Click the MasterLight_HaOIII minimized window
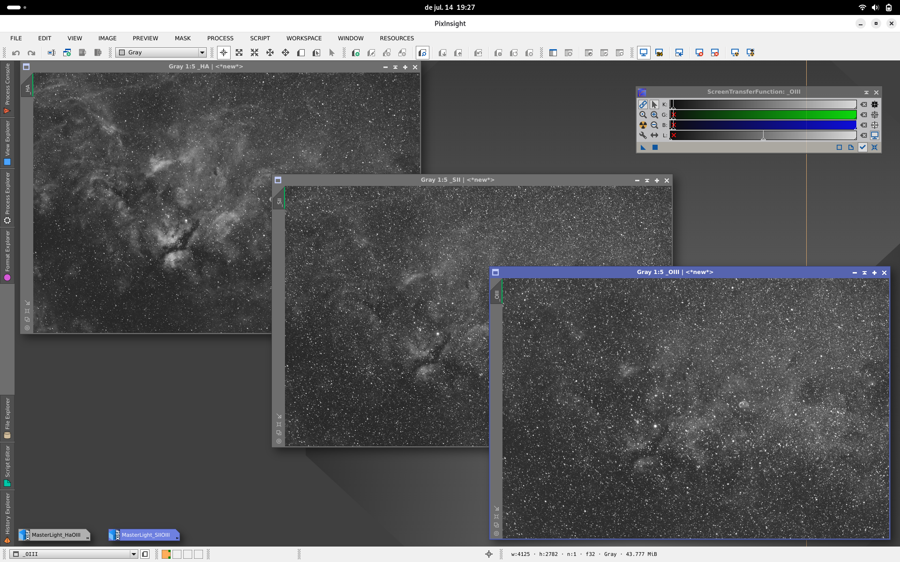This screenshot has height=562, width=900. point(54,535)
